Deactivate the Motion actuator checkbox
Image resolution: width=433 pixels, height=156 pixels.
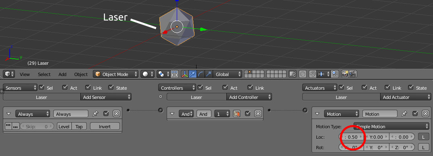click(x=415, y=113)
